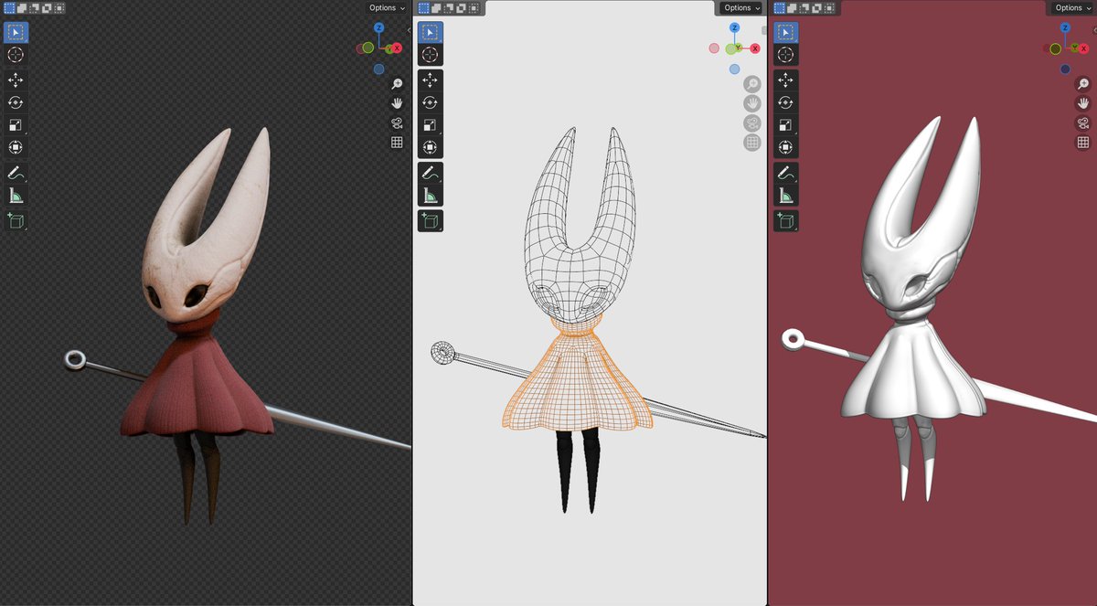Select the Select Box tool in right red viewport
The image size is (1097, 606).
[786, 33]
